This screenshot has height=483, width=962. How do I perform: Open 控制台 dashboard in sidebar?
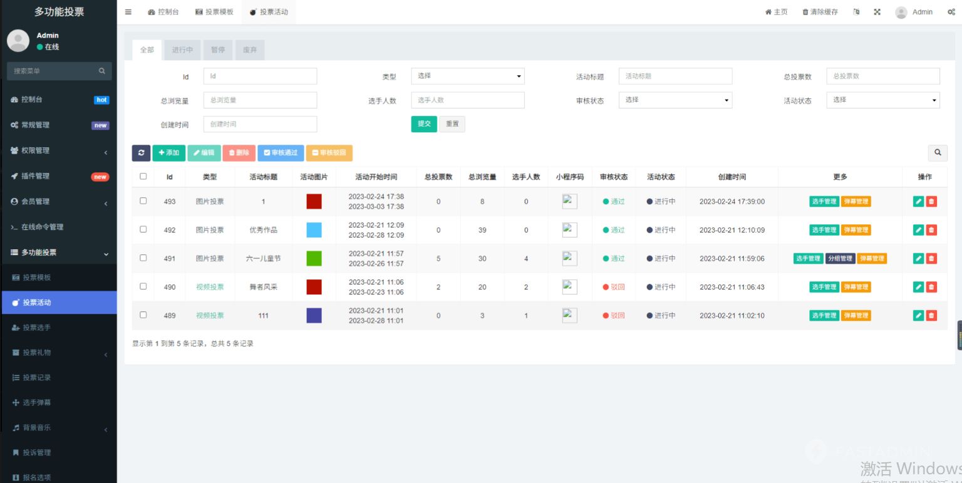[58, 100]
